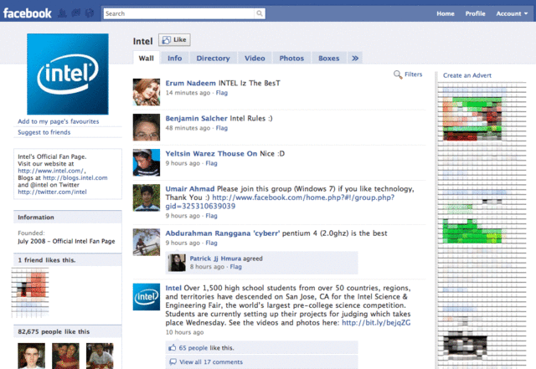Viewport: 536px width, 369px height.
Task: Click the name Umair Ahmad
Action: pos(190,188)
